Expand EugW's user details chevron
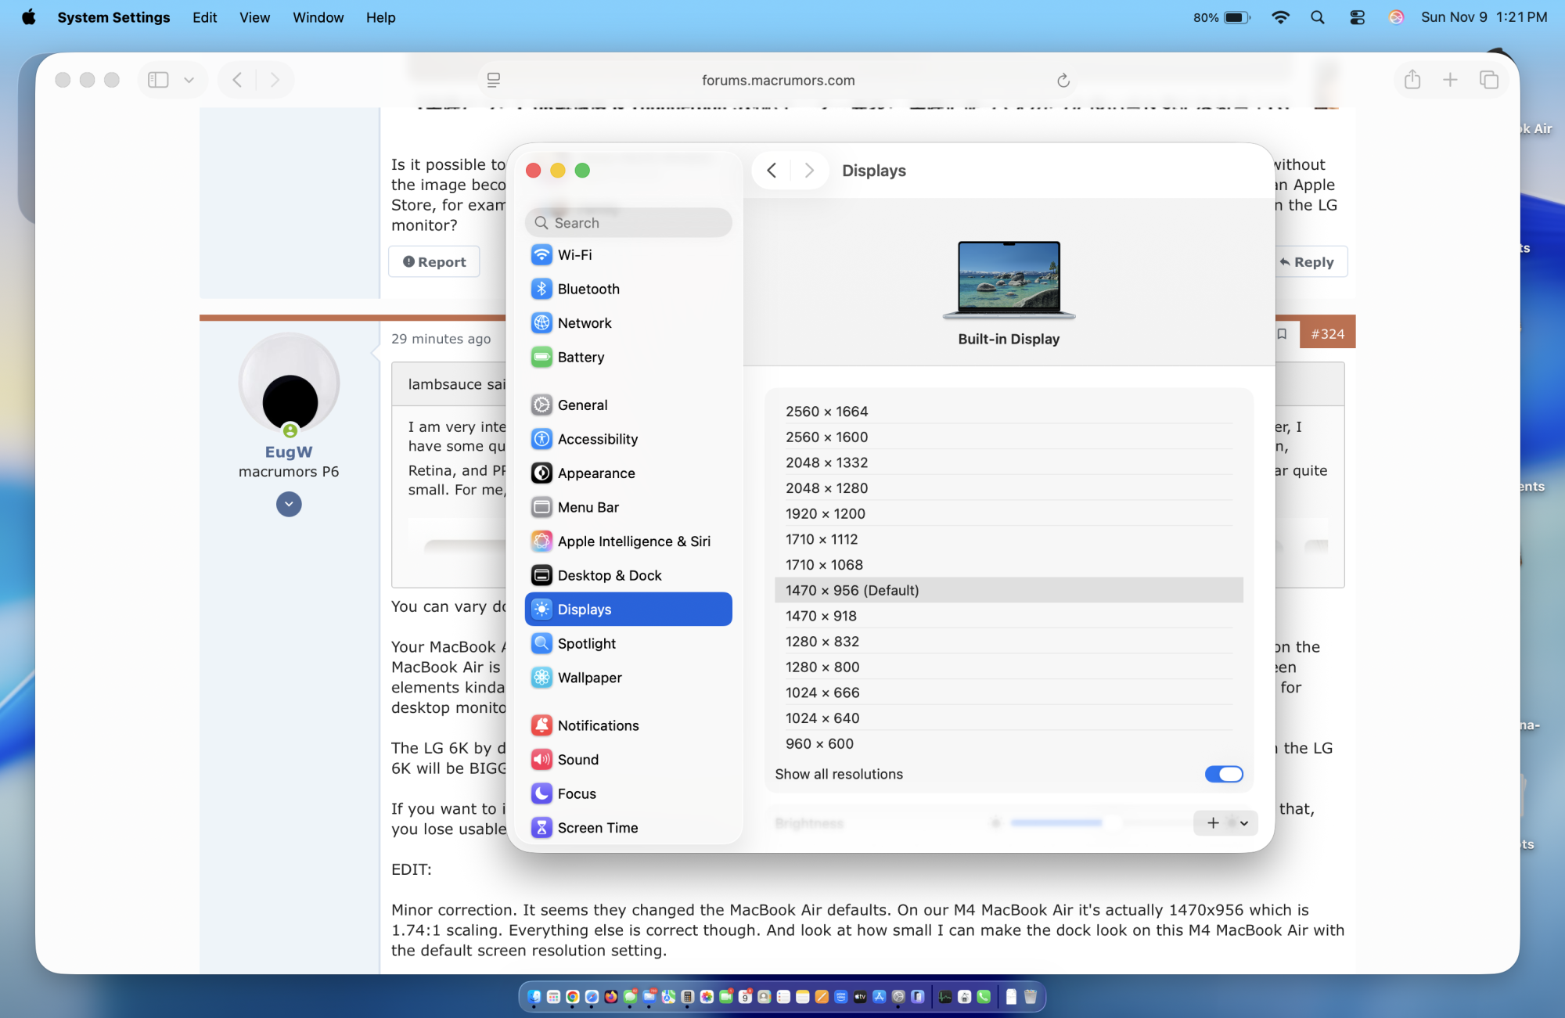The width and height of the screenshot is (1565, 1018). click(289, 504)
